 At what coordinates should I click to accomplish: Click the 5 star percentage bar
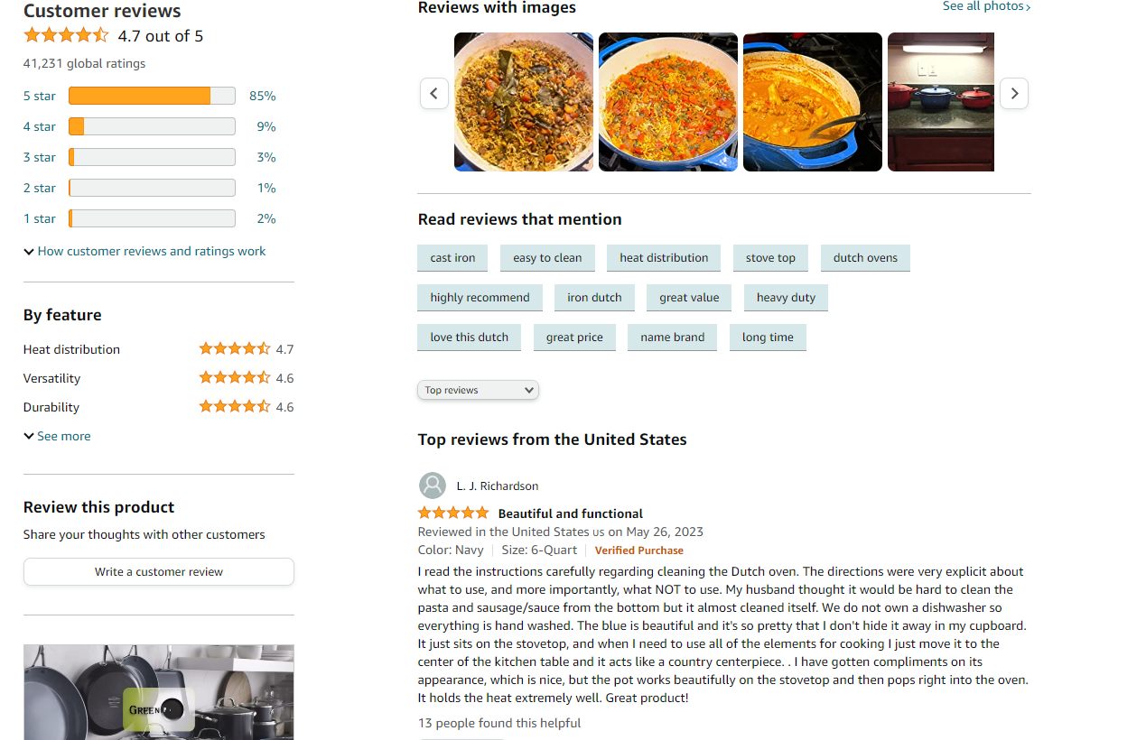pos(152,96)
